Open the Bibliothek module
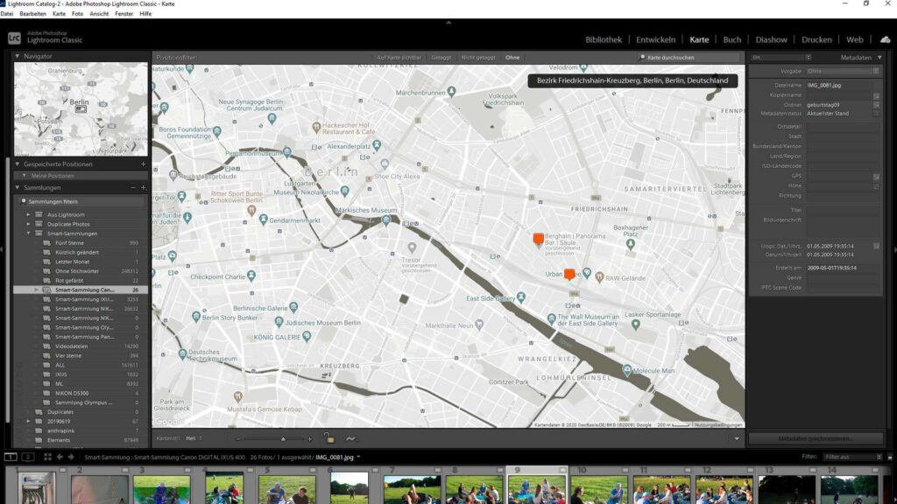The height and width of the screenshot is (504, 897). [x=603, y=39]
